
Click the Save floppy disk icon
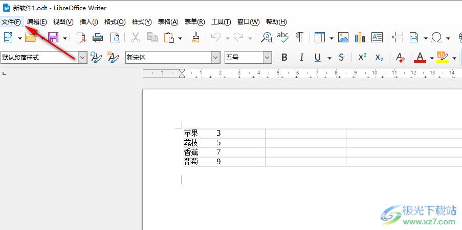click(53, 38)
